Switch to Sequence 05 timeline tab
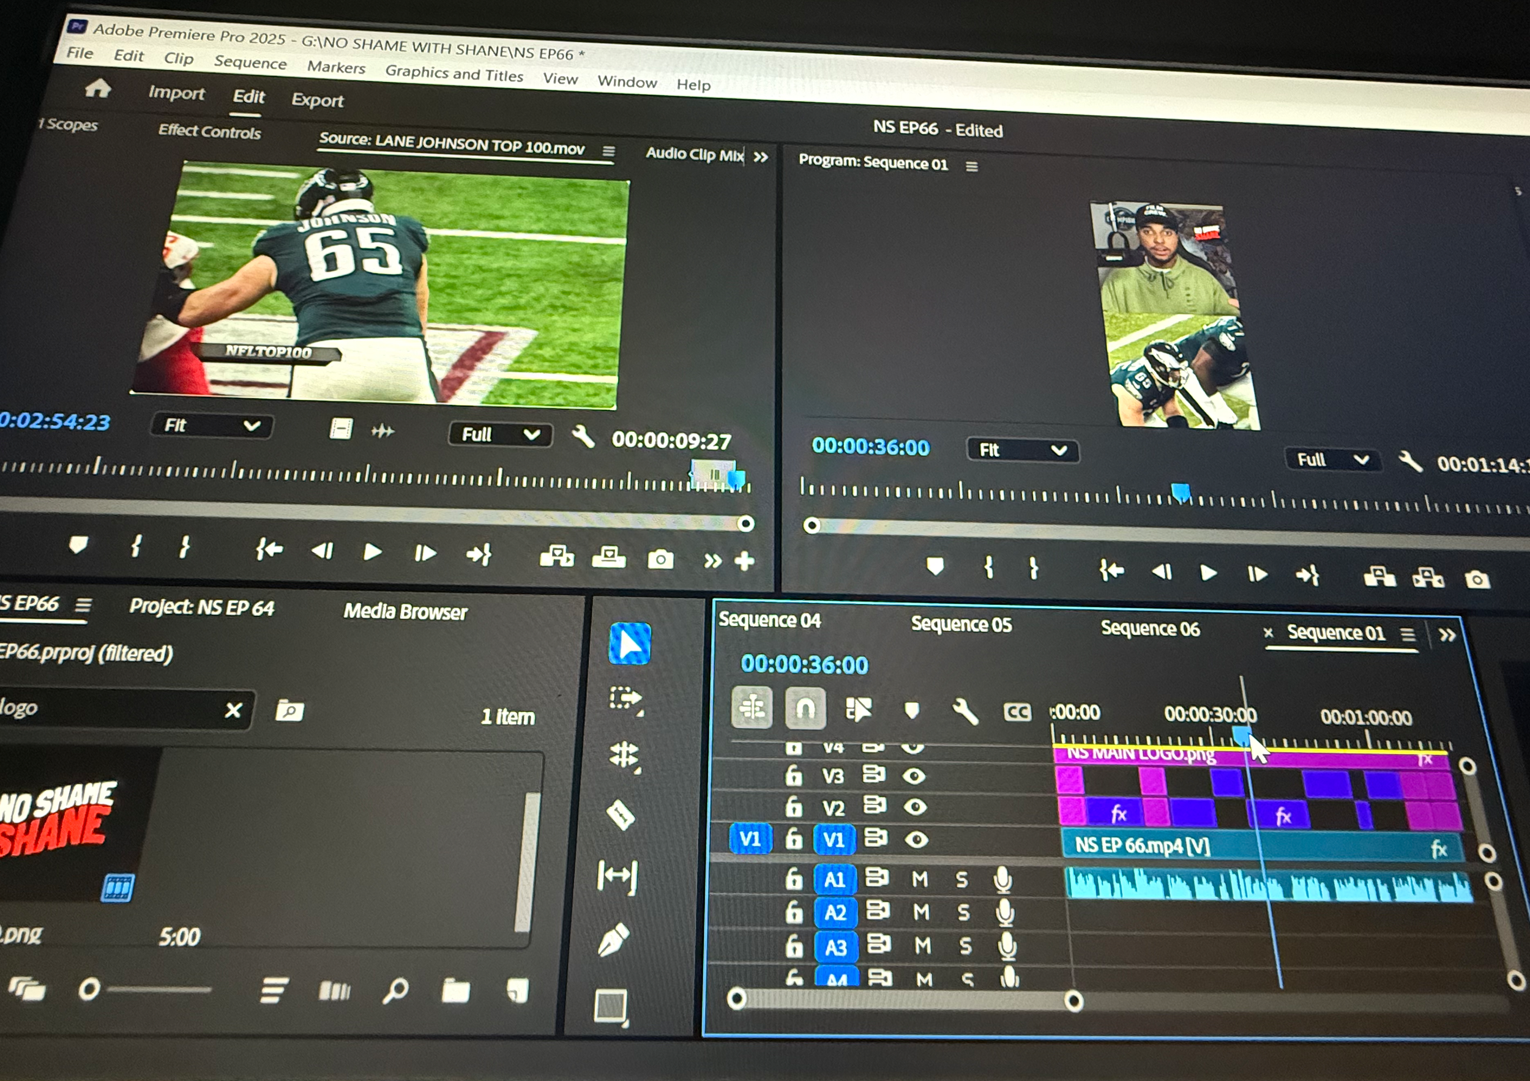Viewport: 1530px width, 1081px height. click(x=961, y=624)
